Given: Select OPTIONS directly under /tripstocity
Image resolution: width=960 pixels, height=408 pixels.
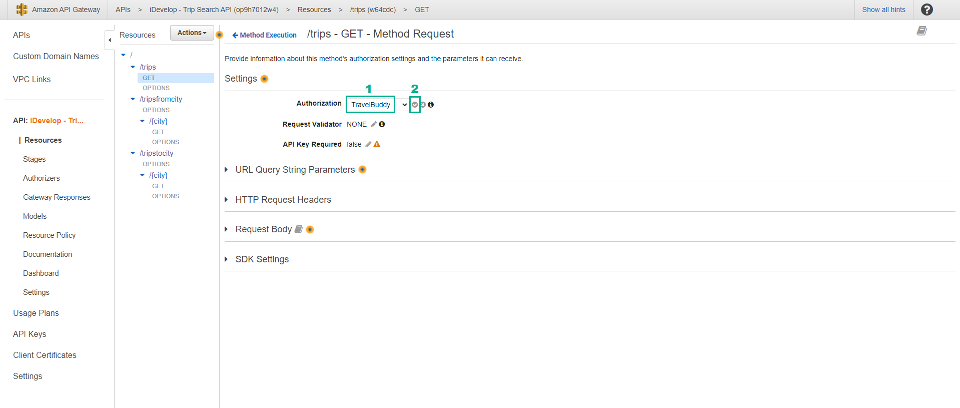Looking at the screenshot, I should (x=156, y=164).
